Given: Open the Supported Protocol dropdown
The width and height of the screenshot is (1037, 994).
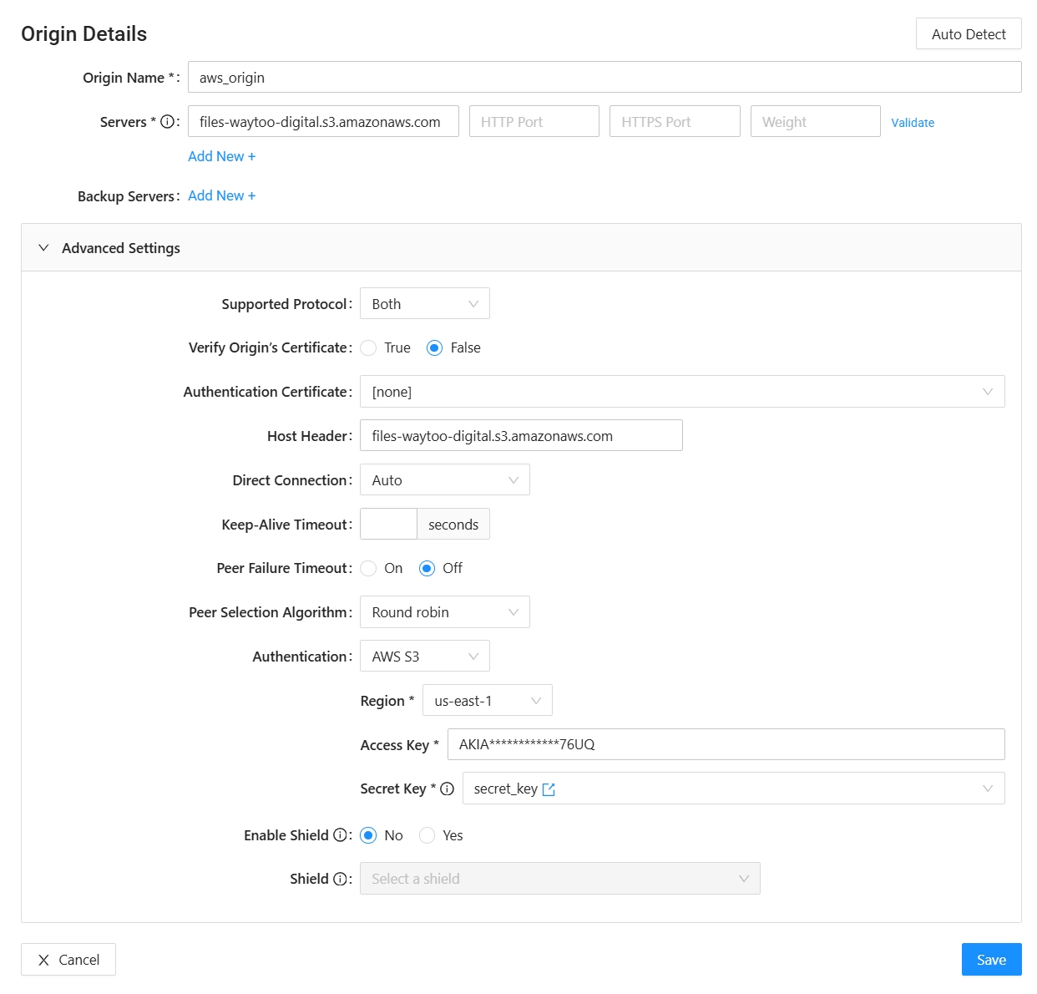Looking at the screenshot, I should (425, 304).
